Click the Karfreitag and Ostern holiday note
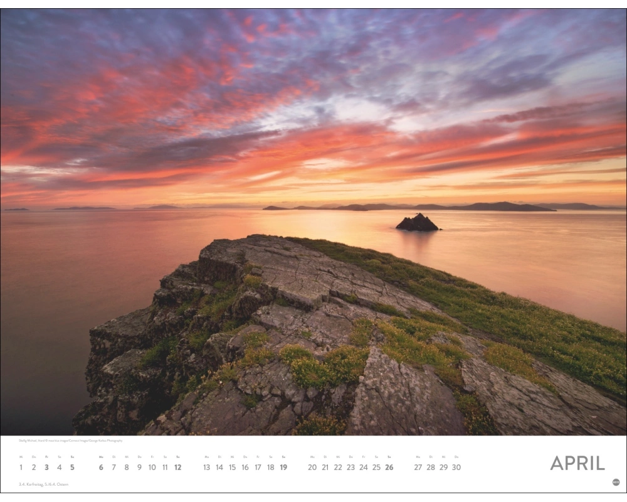The image size is (627, 502). click(43, 484)
